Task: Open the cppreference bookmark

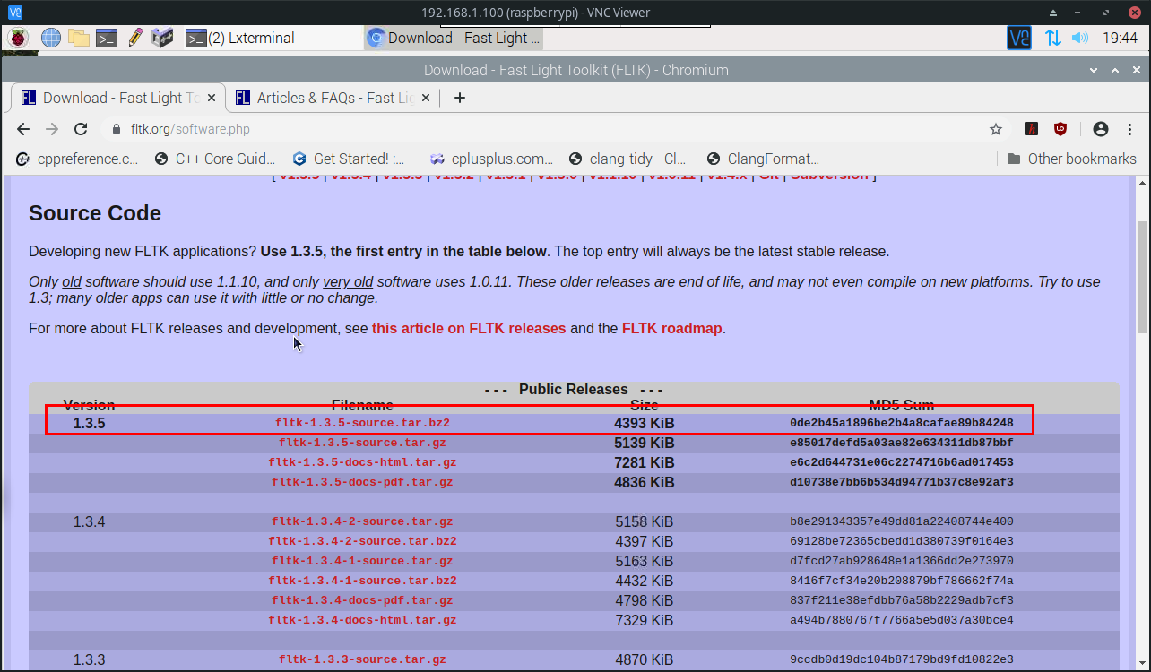Action: 78,159
